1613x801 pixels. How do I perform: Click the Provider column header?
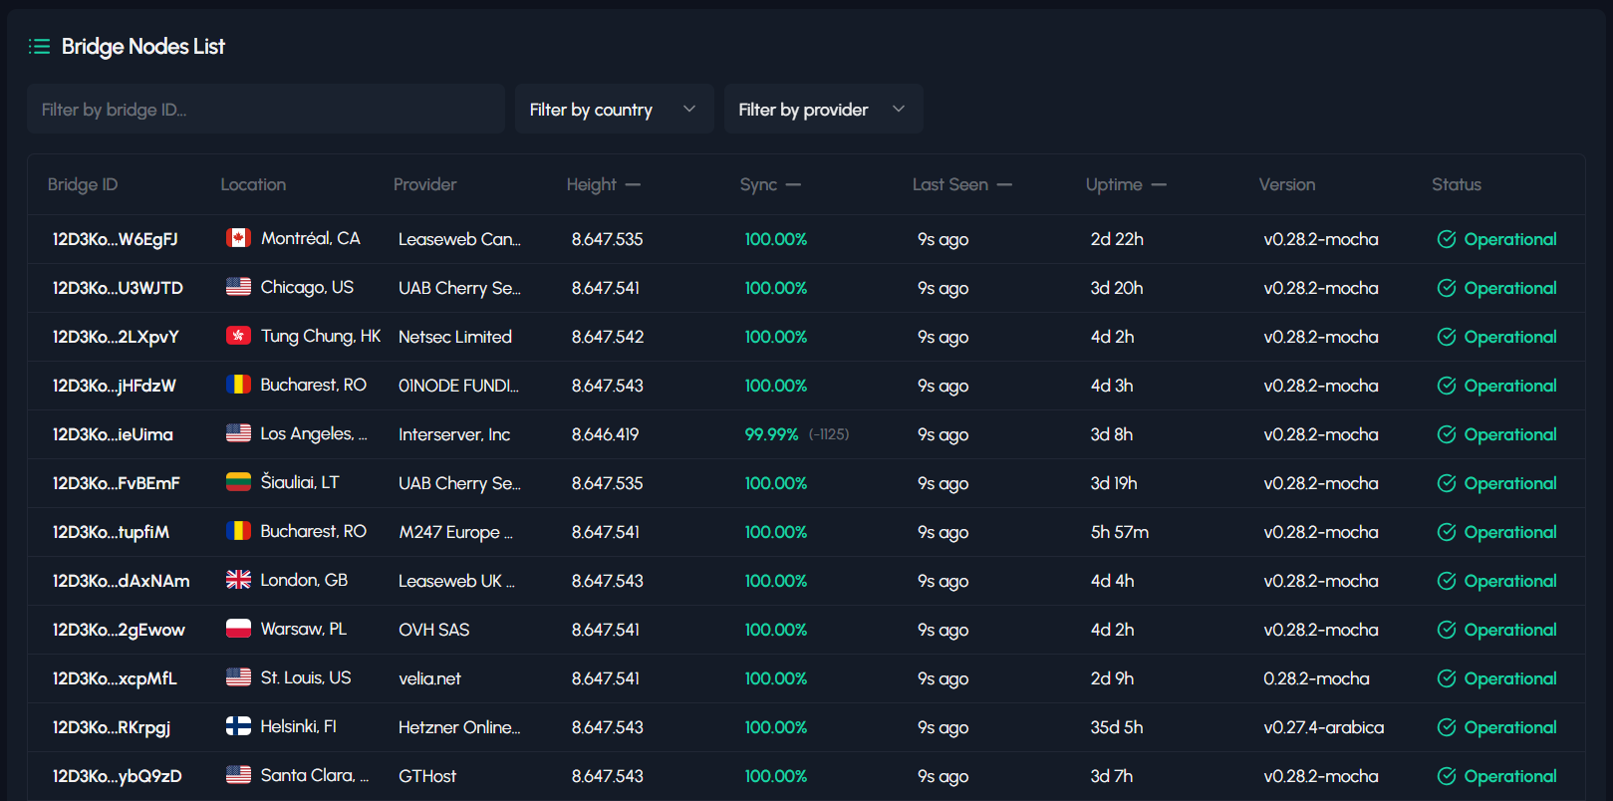click(425, 184)
